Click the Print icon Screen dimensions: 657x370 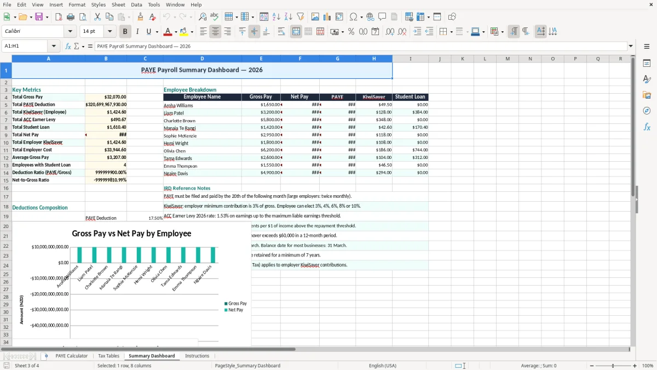click(71, 17)
